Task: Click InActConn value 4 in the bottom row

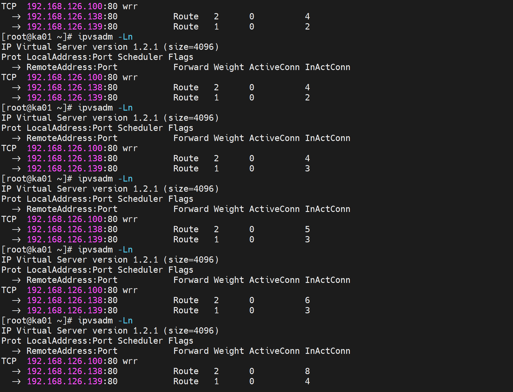Action: 307,381
